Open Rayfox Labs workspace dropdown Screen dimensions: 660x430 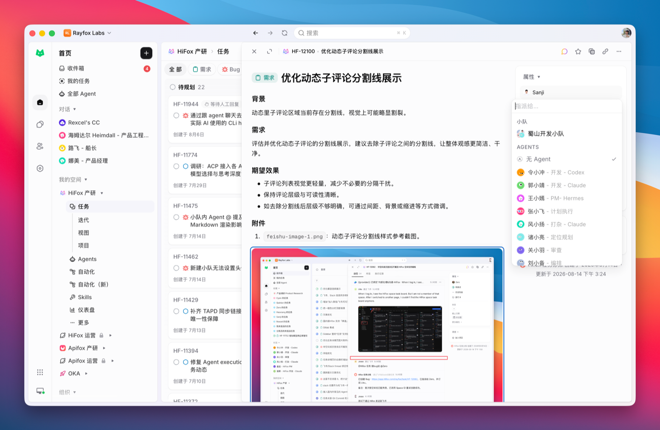[x=88, y=33]
